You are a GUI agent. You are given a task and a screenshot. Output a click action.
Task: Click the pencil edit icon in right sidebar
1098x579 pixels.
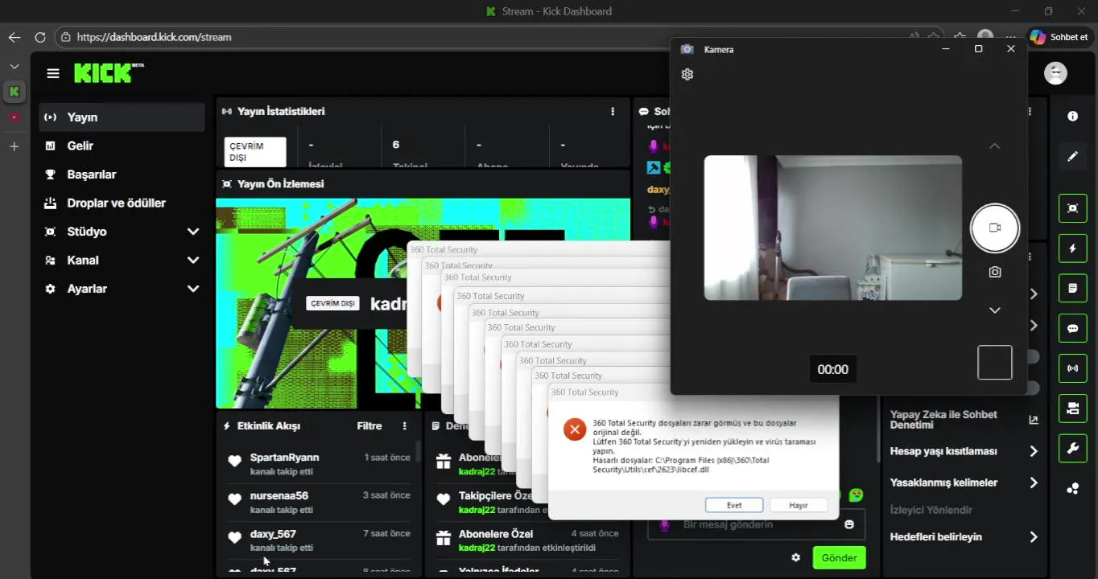(x=1072, y=156)
